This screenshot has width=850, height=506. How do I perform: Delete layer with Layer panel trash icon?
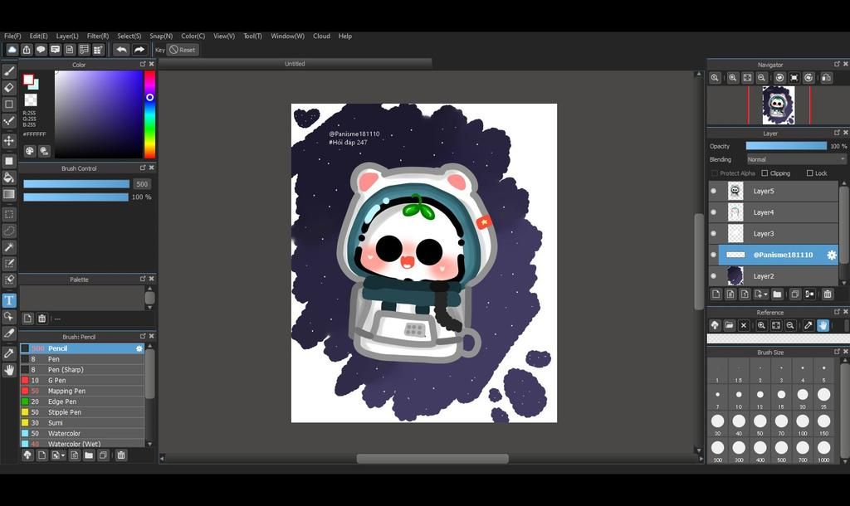[828, 294]
